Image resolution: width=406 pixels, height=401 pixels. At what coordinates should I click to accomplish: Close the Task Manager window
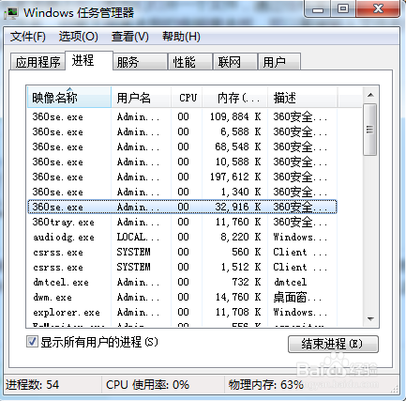point(378,9)
